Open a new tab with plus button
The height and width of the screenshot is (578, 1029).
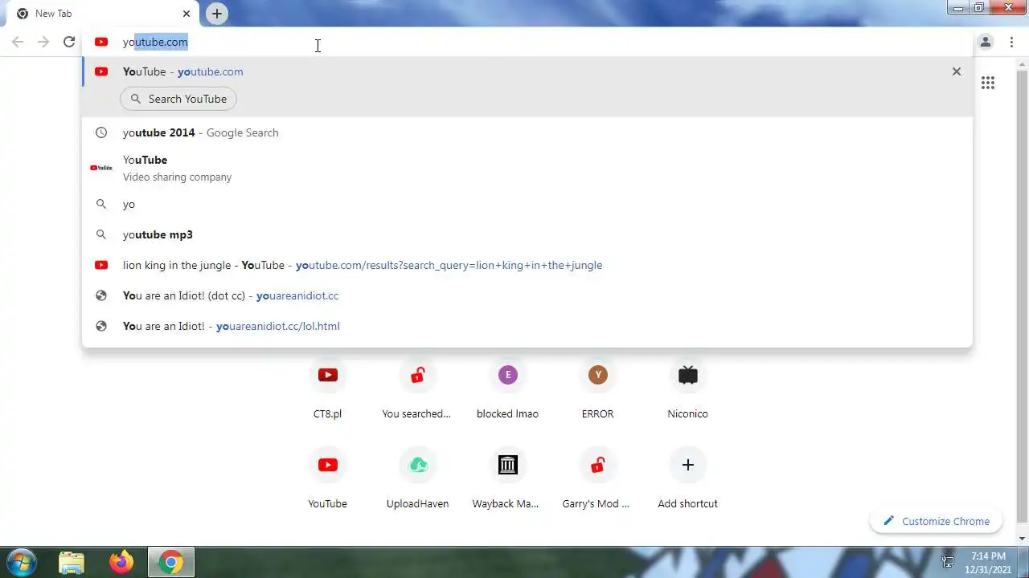pyautogui.click(x=217, y=14)
